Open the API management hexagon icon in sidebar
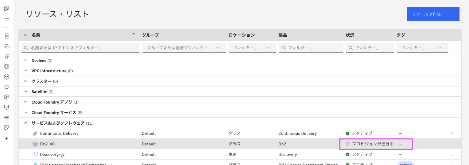Viewport: 469px width, 165px height. (7, 97)
